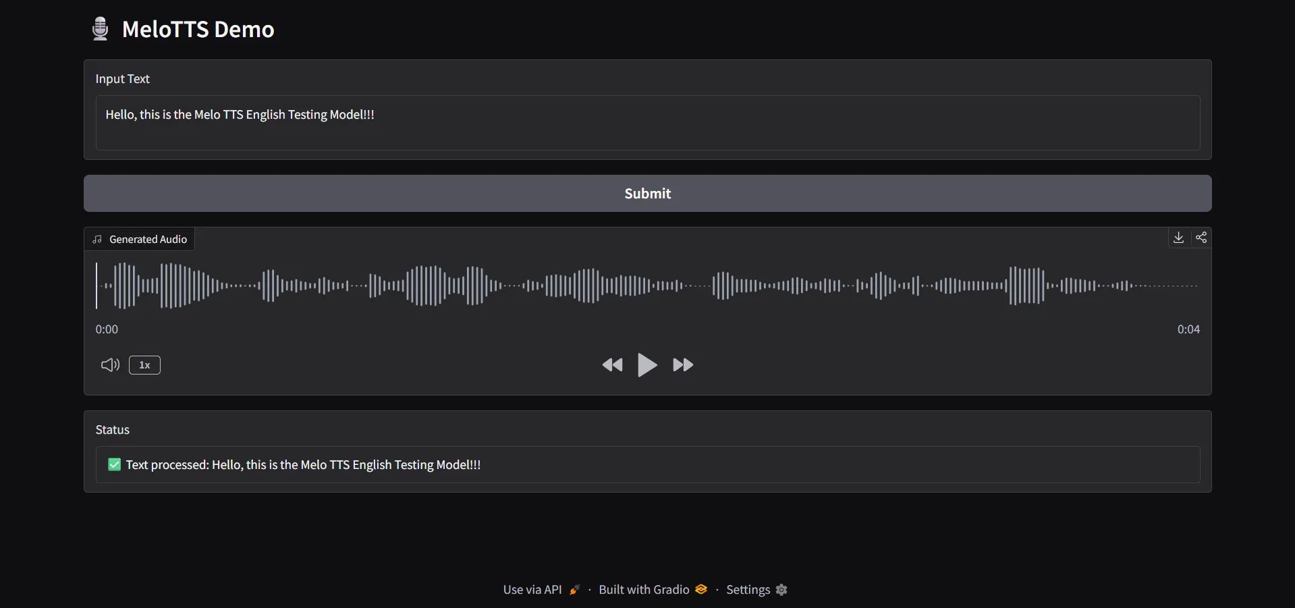Image resolution: width=1295 pixels, height=608 pixels.
Task: Click the Generated Audio label
Action: (x=140, y=240)
